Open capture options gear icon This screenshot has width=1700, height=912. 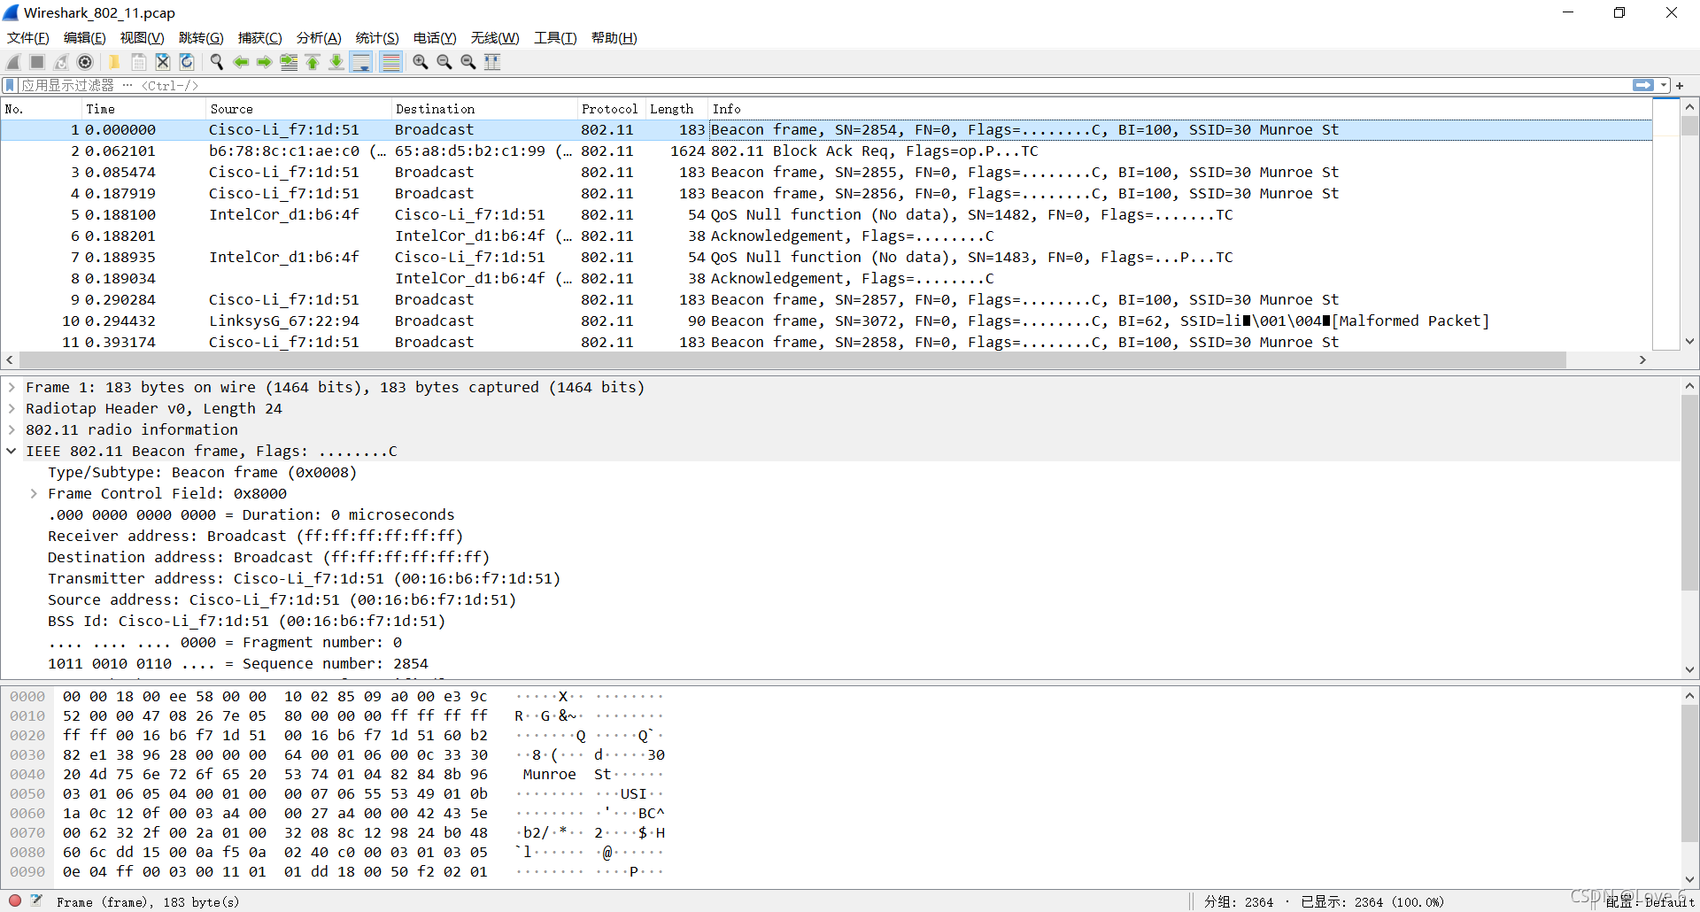coord(85,62)
